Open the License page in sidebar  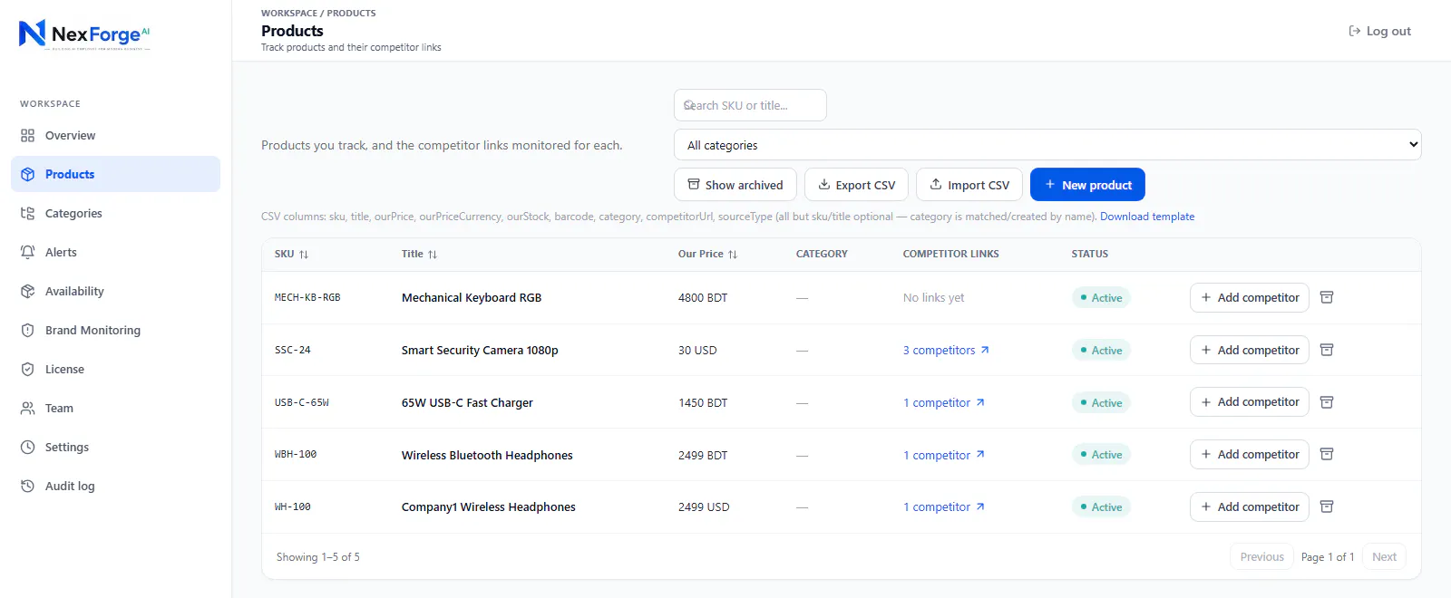(x=115, y=370)
